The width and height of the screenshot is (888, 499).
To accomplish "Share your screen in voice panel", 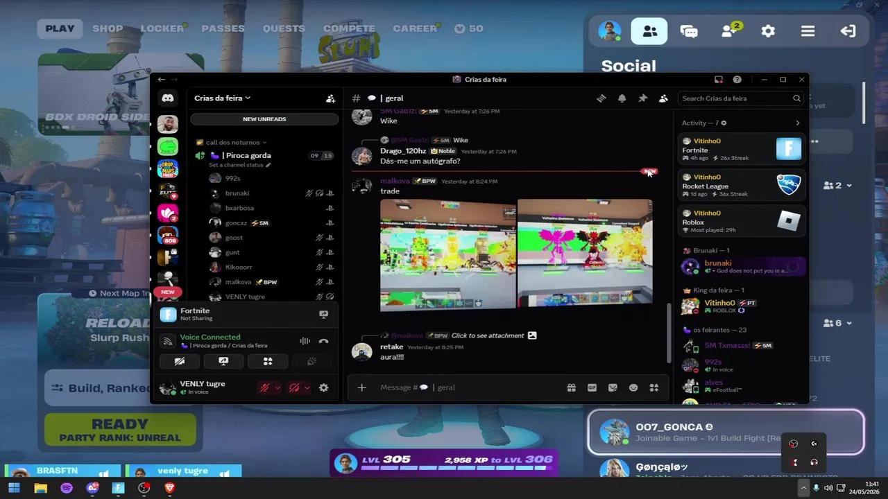I will click(x=223, y=361).
